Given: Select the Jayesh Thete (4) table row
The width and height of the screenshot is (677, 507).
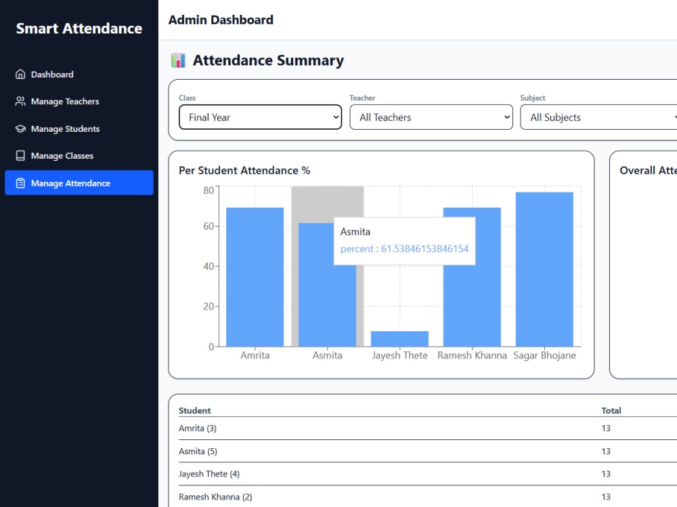Looking at the screenshot, I should pyautogui.click(x=427, y=474).
